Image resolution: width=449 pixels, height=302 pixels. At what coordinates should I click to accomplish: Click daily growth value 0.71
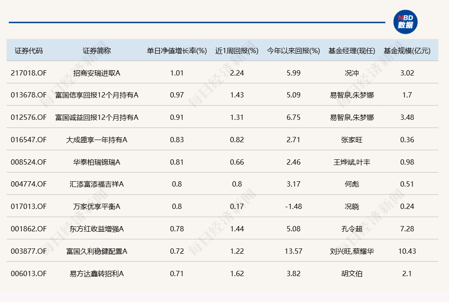(177, 273)
